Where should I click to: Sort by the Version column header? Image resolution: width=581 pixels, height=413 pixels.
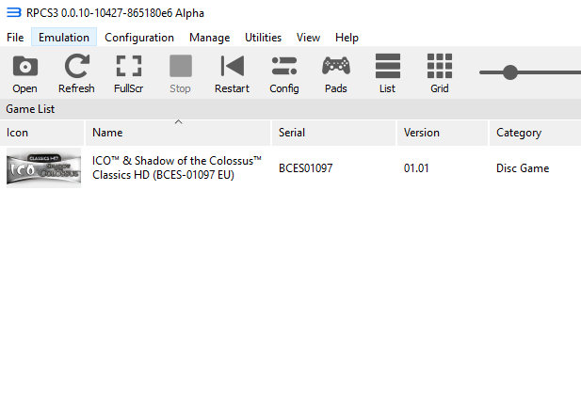pyautogui.click(x=443, y=133)
